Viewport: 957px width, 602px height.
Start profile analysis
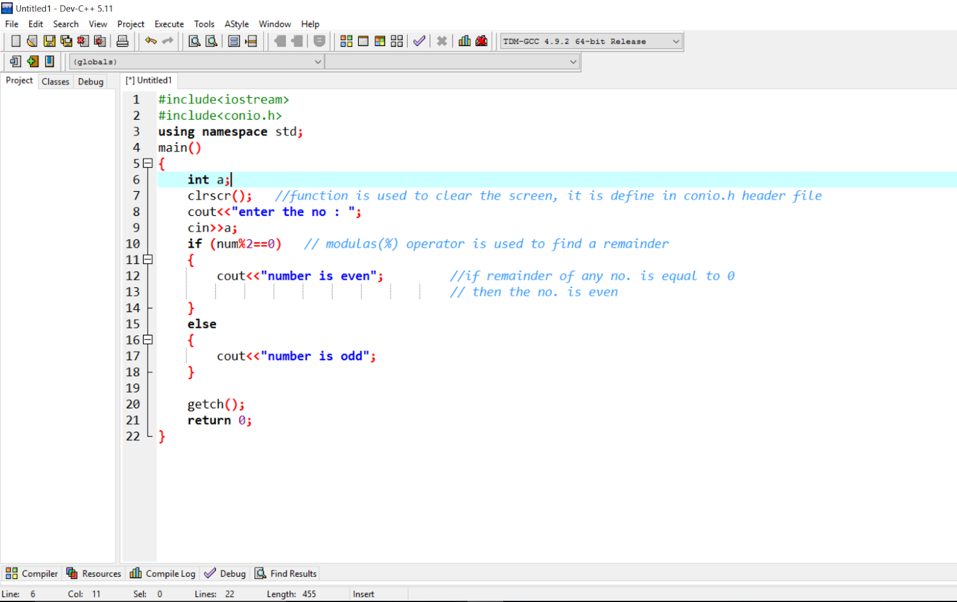[x=464, y=41]
